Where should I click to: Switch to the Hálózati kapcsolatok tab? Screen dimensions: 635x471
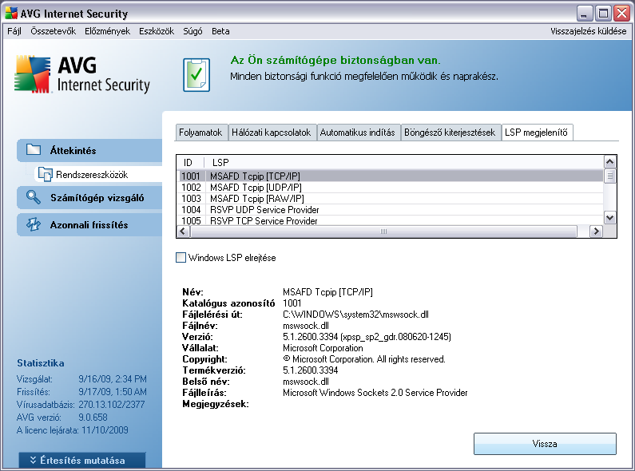point(272,133)
